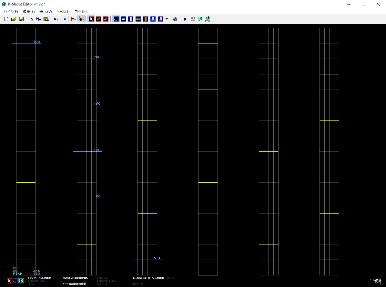Open the ファイル(F) menu
386x287 pixels.
[10, 11]
